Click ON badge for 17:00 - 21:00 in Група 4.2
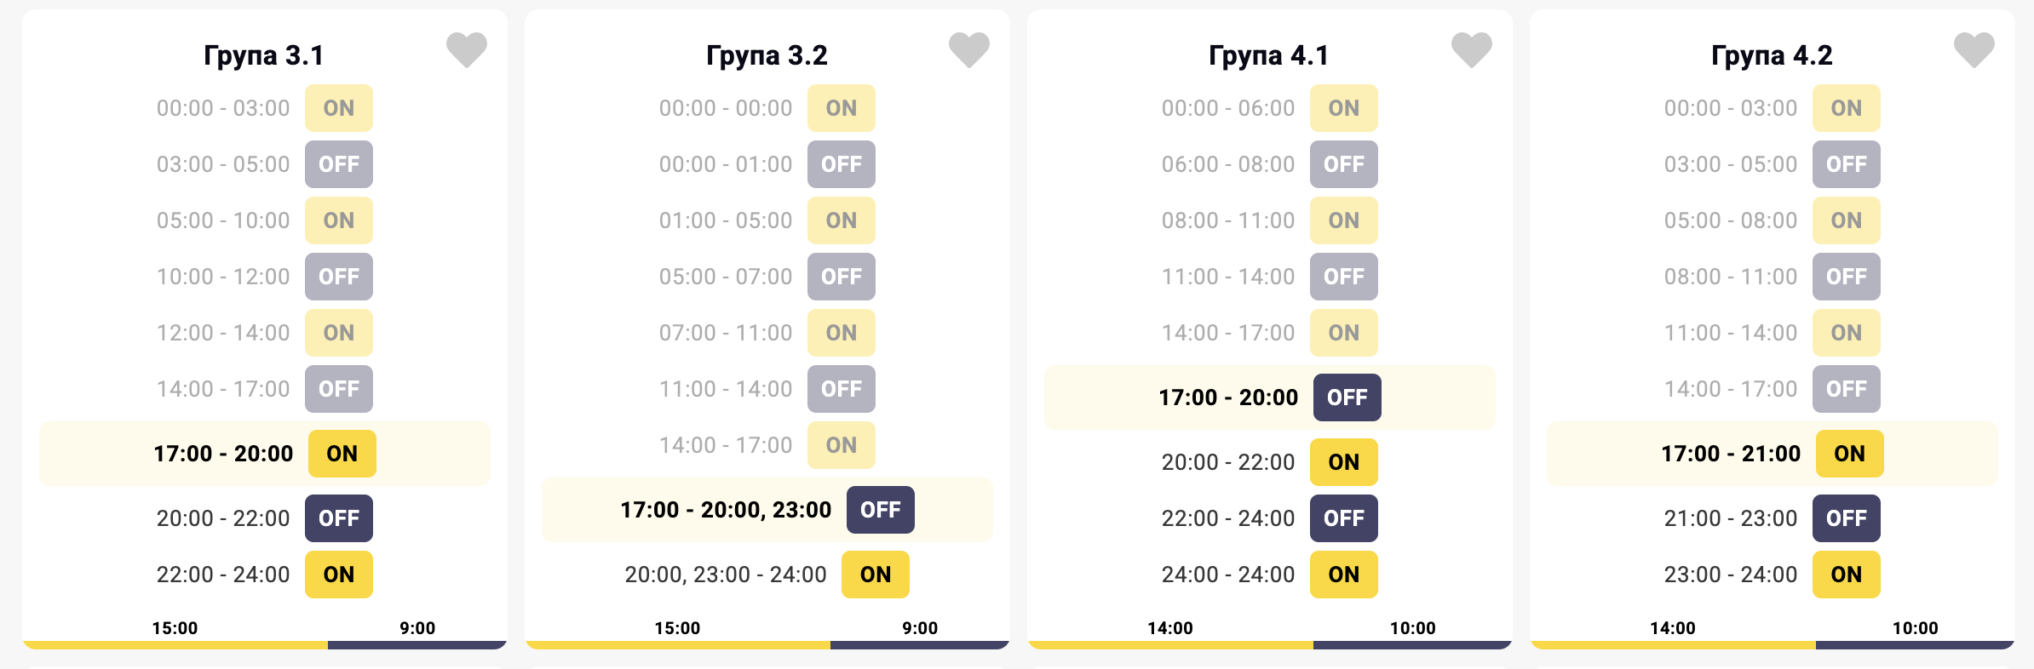 click(x=1849, y=454)
